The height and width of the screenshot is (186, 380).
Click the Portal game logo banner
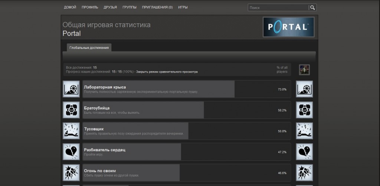pos(289,27)
